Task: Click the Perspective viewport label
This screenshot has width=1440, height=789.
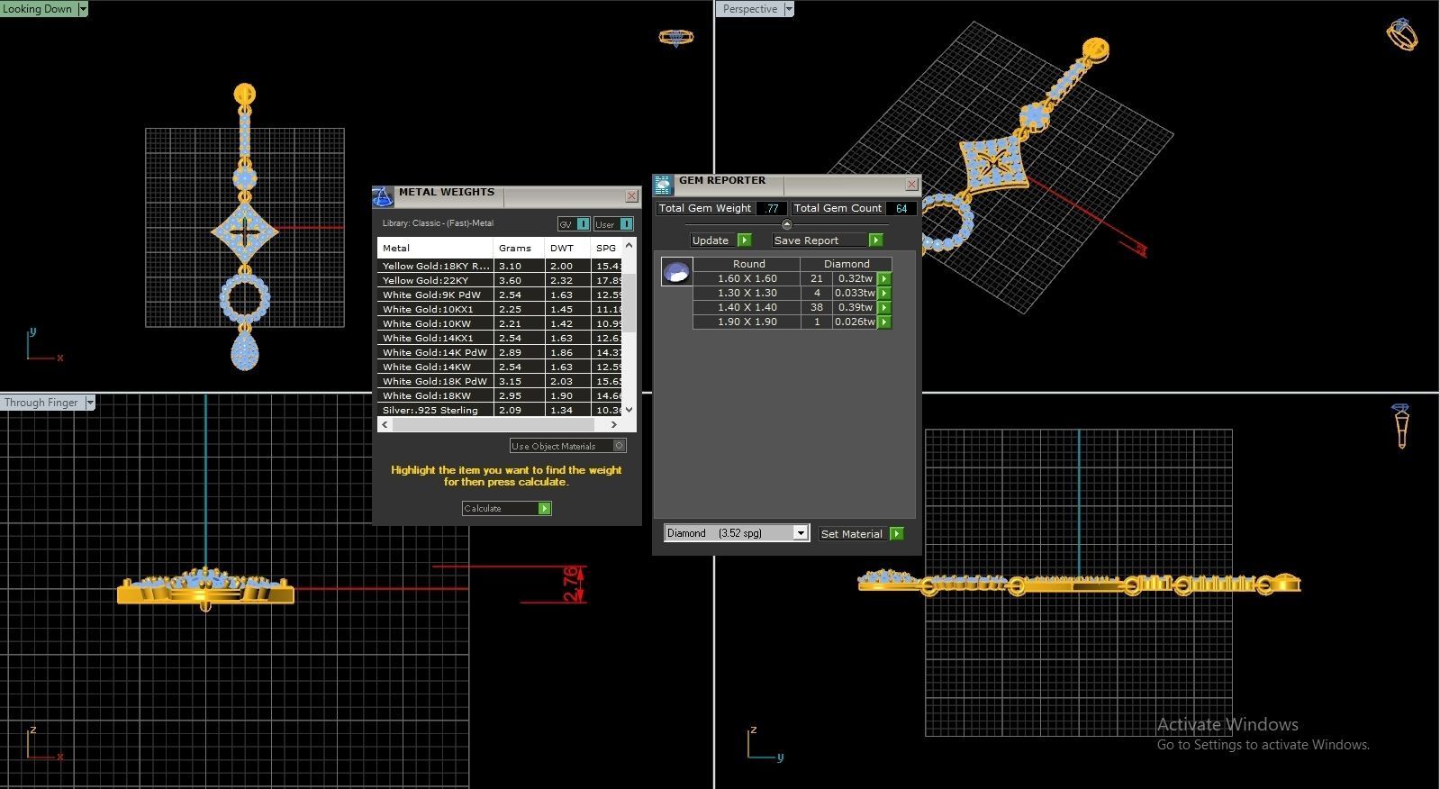Action: point(749,9)
